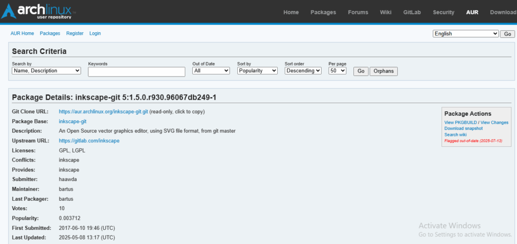Click the Register link

(x=75, y=33)
